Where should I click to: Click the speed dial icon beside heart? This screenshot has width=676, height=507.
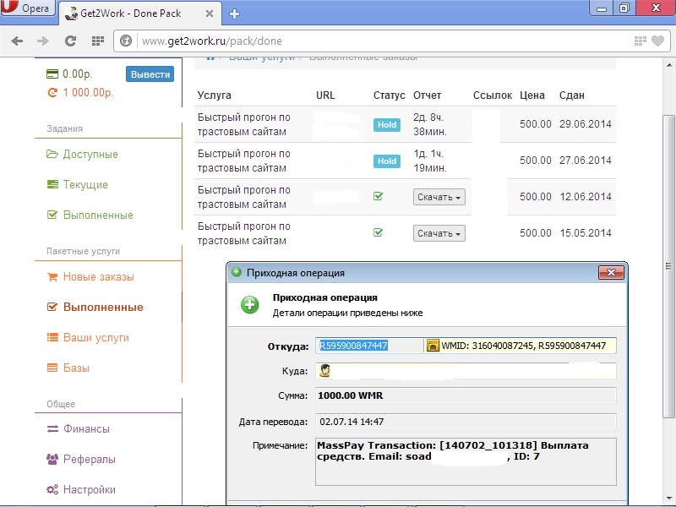[x=641, y=41]
